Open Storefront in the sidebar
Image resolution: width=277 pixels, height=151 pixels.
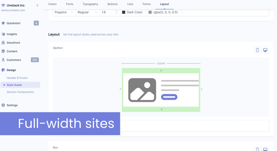click(x=13, y=43)
